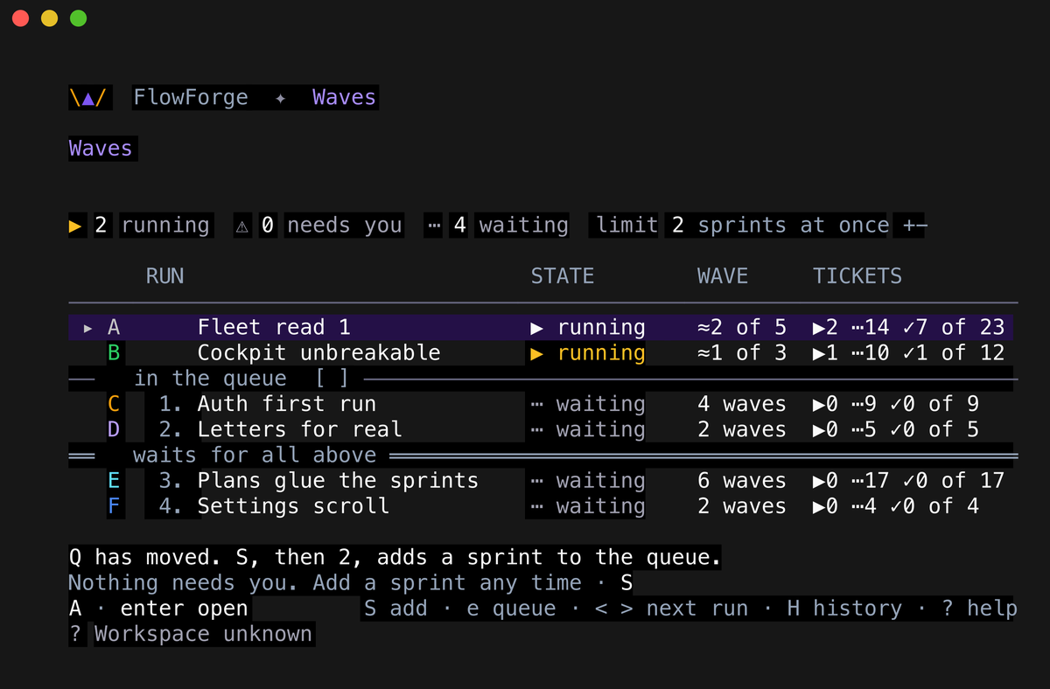Toggle the [ ] checkbox in the queue header
The image size is (1050, 689).
coord(332,379)
